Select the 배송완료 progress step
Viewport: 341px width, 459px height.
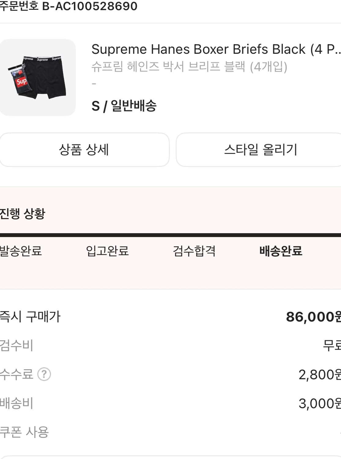point(281,251)
